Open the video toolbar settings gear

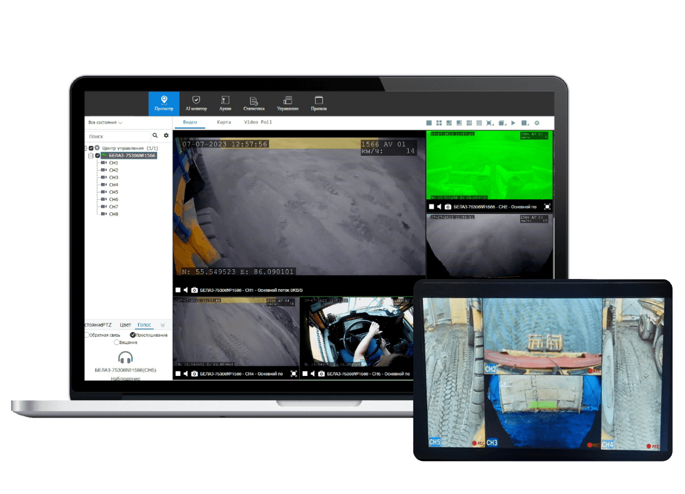536,123
